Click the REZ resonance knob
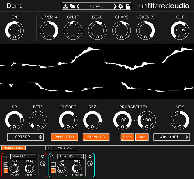The height and width of the screenshot is (179, 194). 92,120
